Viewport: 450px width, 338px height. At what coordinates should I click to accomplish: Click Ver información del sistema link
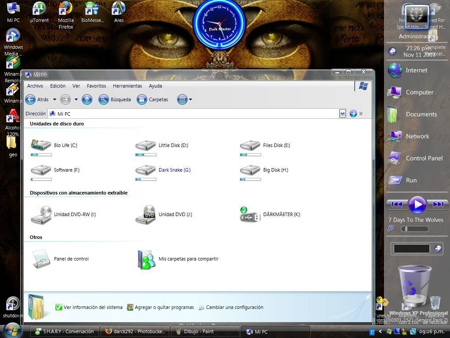tap(89, 307)
